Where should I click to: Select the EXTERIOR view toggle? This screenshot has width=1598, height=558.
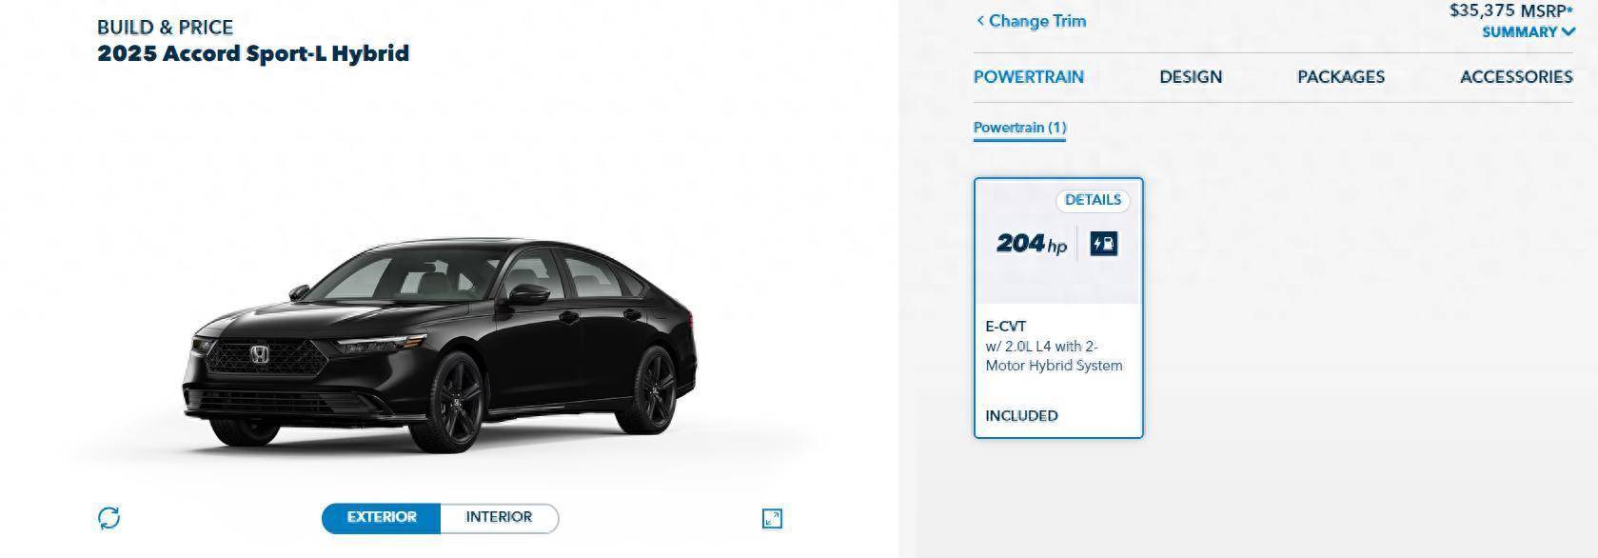(x=382, y=517)
